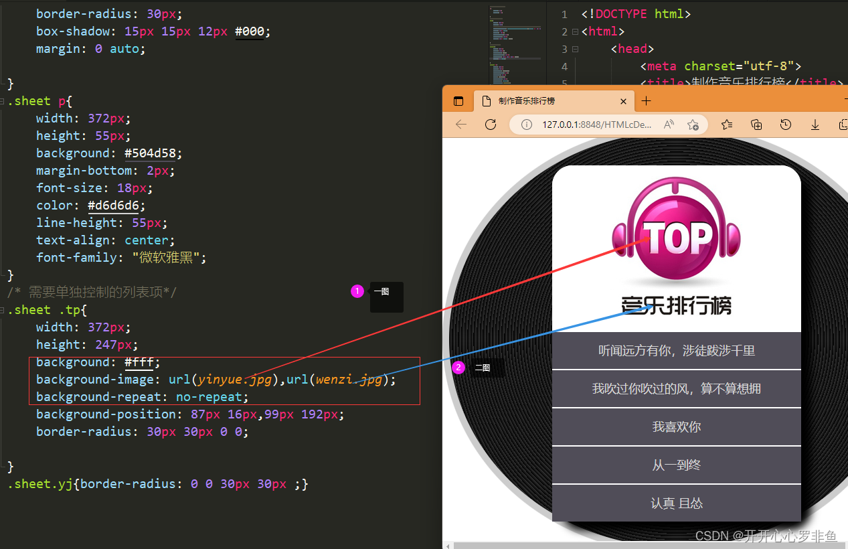Click the margin: 0 auto line

[x=91, y=49]
